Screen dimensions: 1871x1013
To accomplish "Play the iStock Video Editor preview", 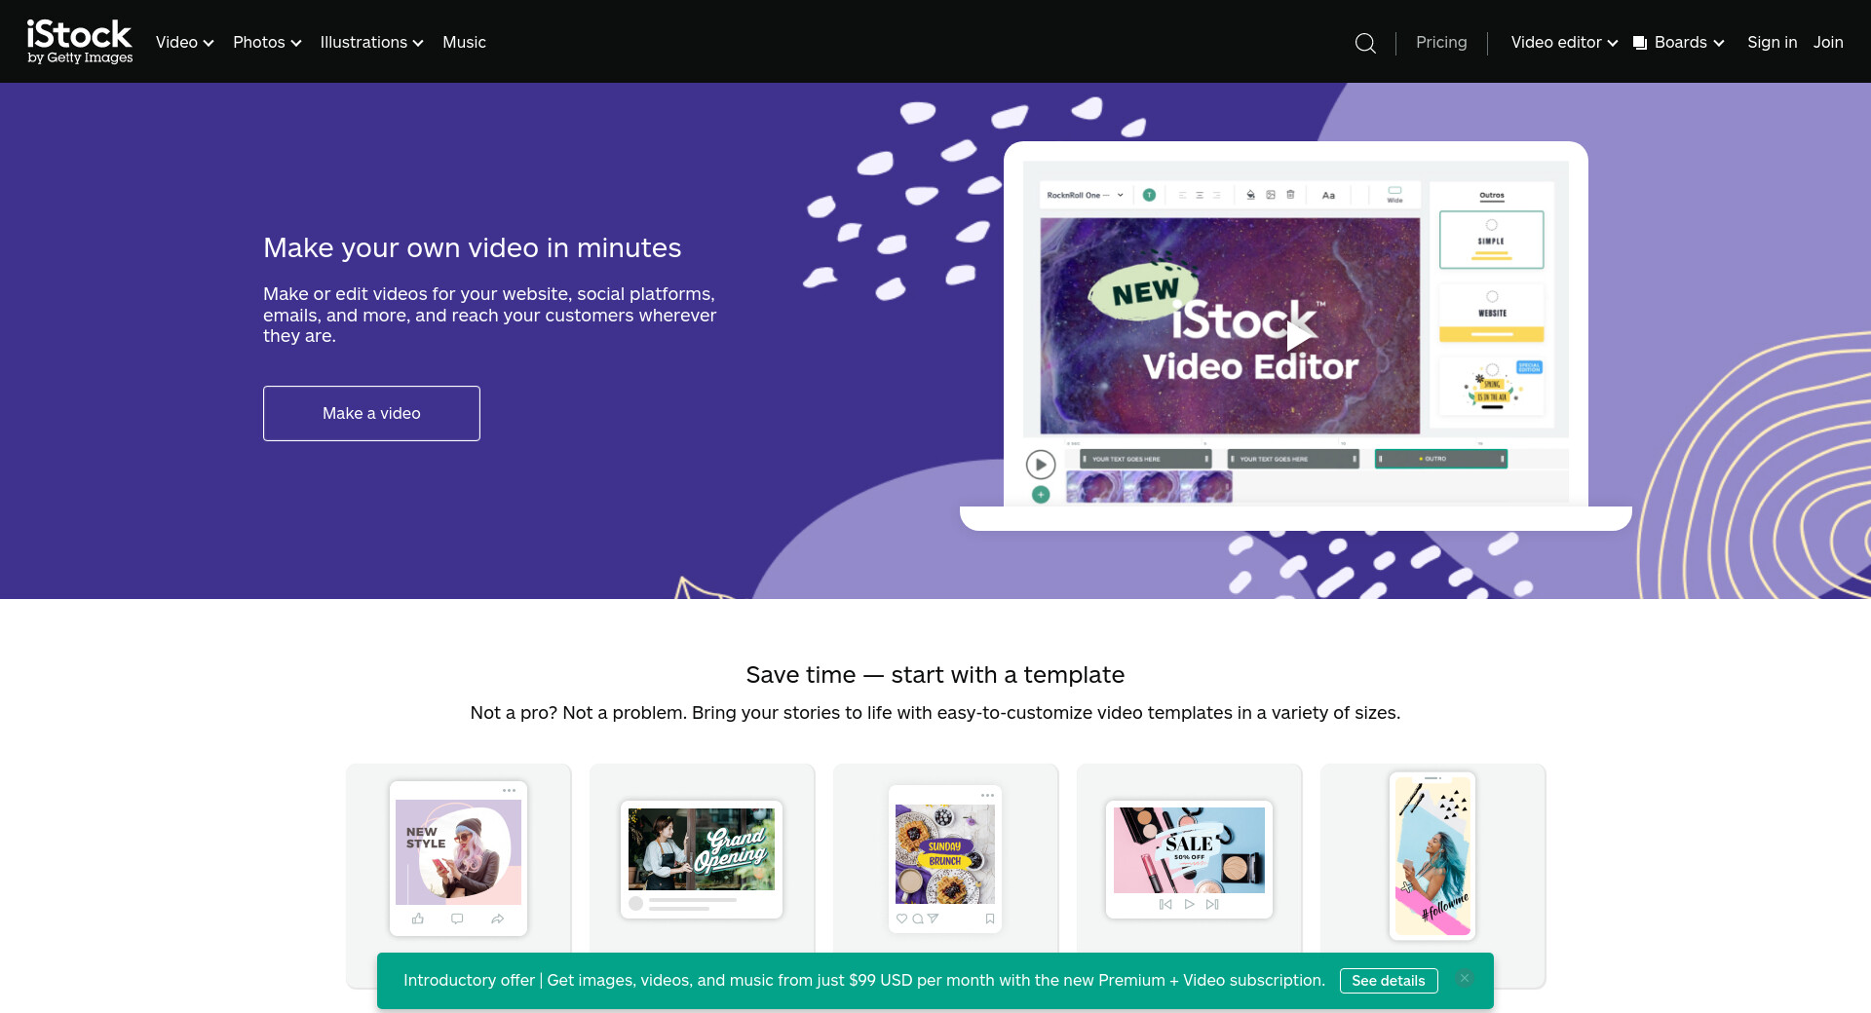I will (x=1299, y=335).
